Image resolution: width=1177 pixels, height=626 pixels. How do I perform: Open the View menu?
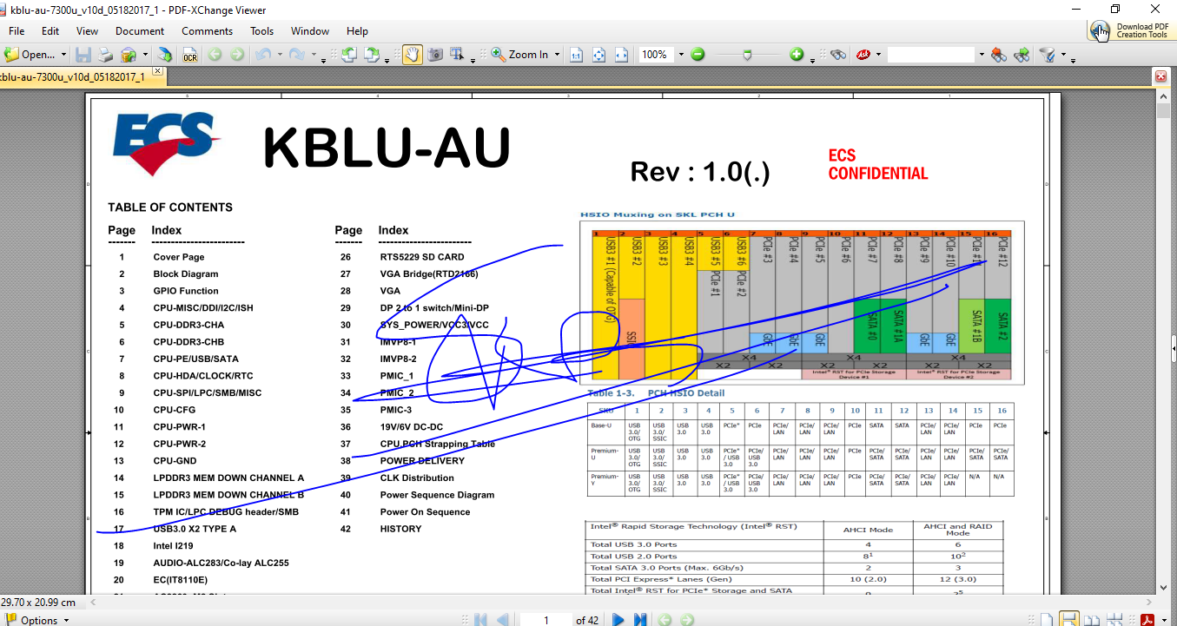tap(88, 31)
